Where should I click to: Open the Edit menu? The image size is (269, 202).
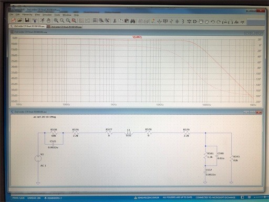17,14
